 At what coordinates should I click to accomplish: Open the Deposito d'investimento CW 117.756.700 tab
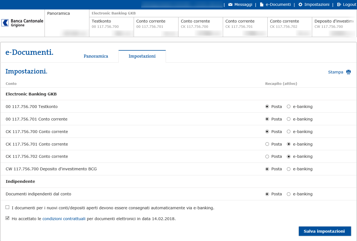[334, 27]
